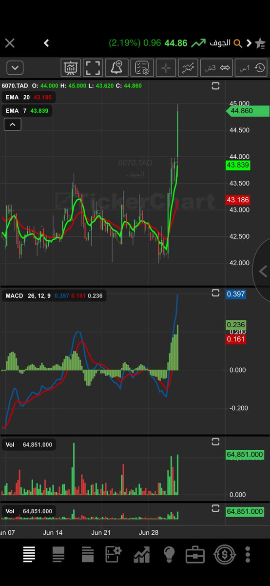Select EMA 7 indicator label

tap(27, 111)
